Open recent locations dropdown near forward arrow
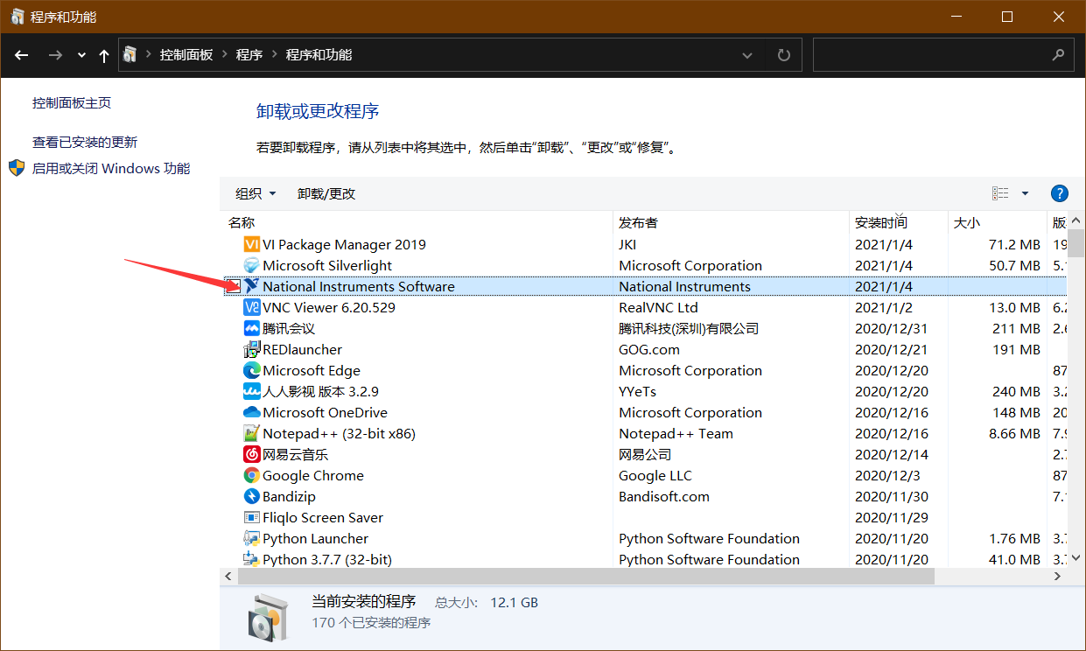The image size is (1086, 651). click(x=81, y=55)
